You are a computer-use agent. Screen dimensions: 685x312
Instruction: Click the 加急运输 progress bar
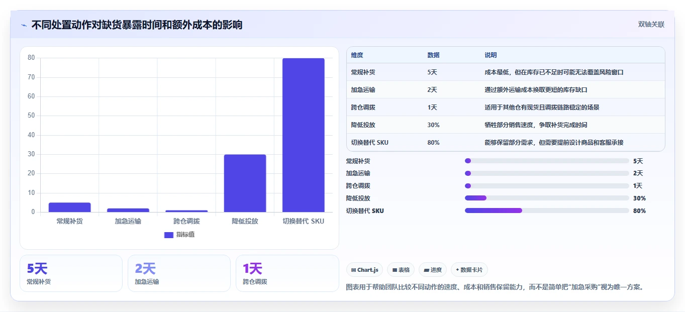[x=547, y=173]
